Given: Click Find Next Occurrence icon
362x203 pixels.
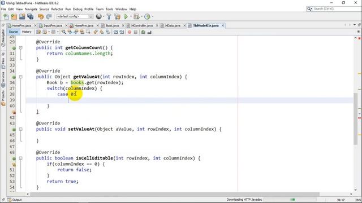Looking at the screenshot, I should click(76, 32).
